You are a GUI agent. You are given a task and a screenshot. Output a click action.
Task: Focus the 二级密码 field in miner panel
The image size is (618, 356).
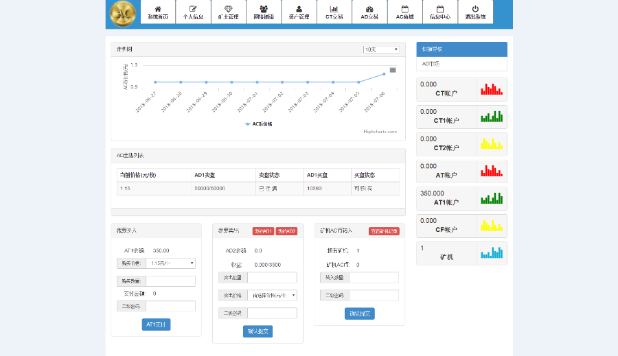374,296
